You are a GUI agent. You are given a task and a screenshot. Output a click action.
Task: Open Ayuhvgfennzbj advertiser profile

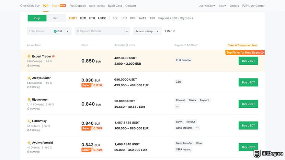click(42, 143)
